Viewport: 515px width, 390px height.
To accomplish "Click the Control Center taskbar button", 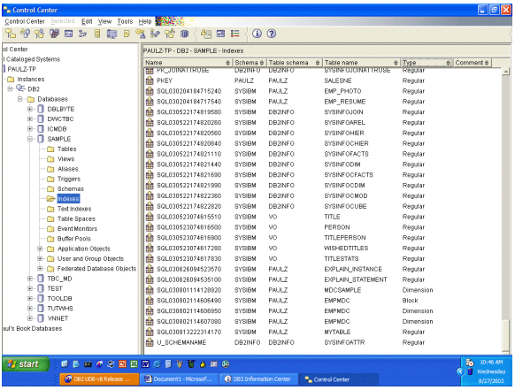I will coord(339,379).
